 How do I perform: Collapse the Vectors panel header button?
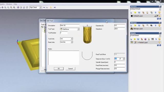[160, 7]
